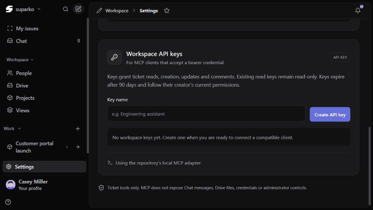This screenshot has width=373, height=210.
Task: Click Casey Miller avatar thumbnail
Action: coord(11,185)
